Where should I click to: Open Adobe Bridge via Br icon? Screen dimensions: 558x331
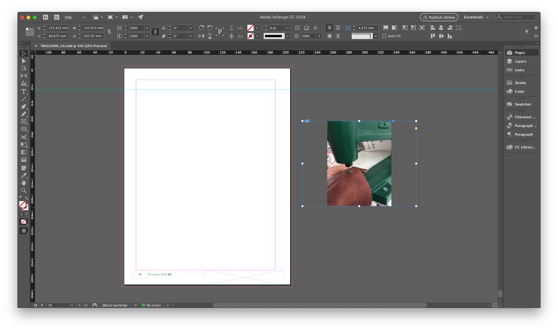pyautogui.click(x=45, y=17)
